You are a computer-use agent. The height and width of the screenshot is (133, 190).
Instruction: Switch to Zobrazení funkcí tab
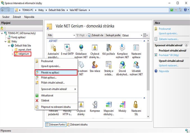(x=56, y=124)
